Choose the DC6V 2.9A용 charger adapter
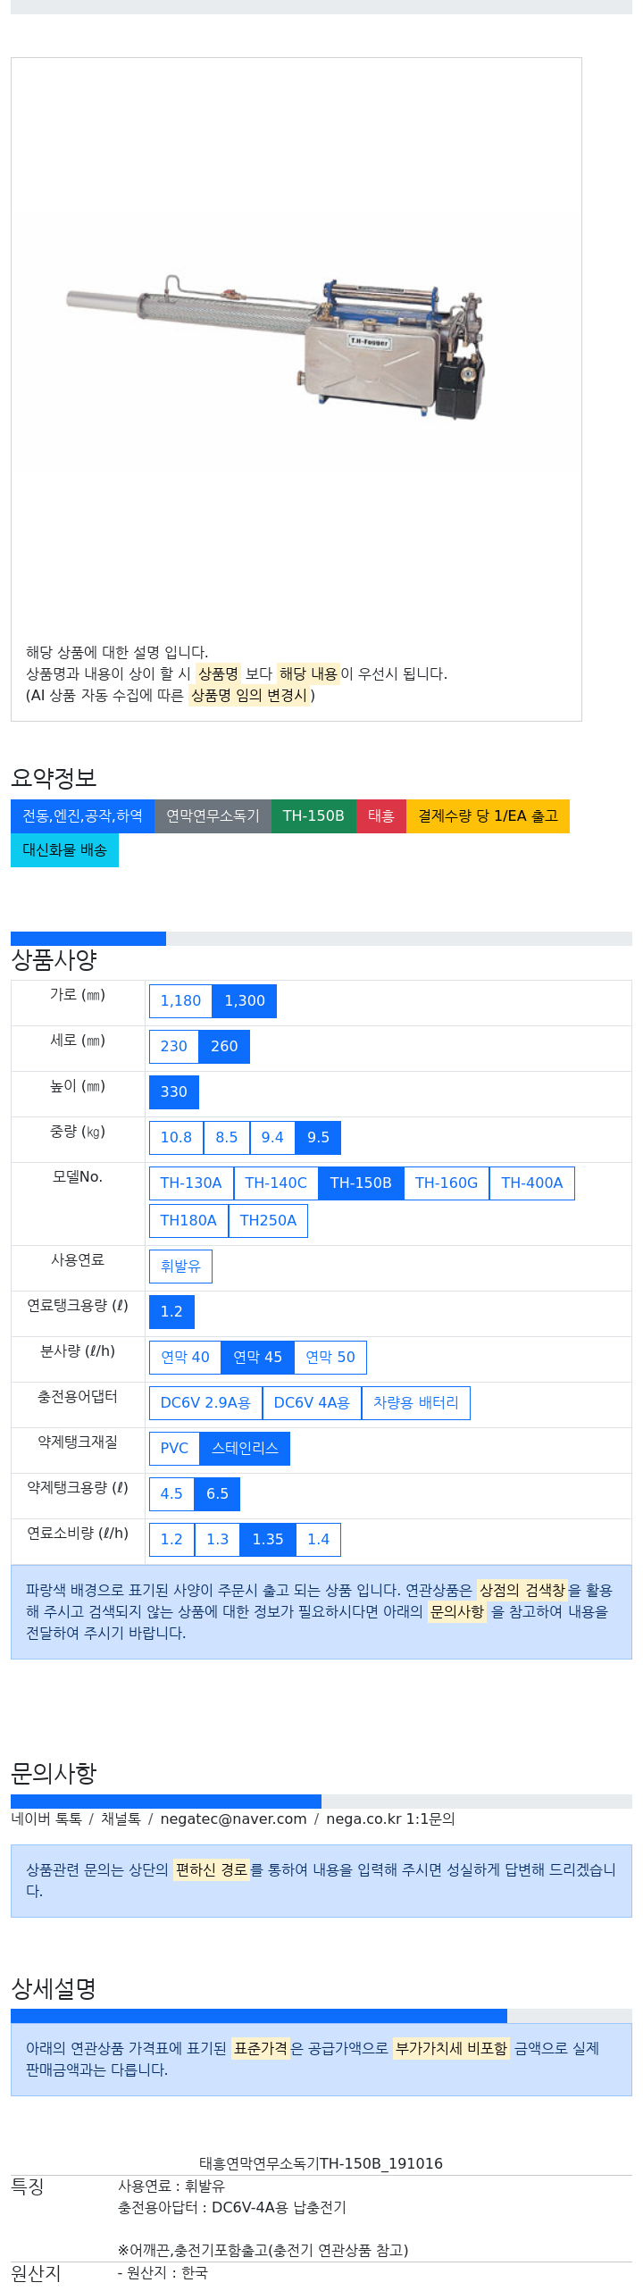 coord(205,1403)
